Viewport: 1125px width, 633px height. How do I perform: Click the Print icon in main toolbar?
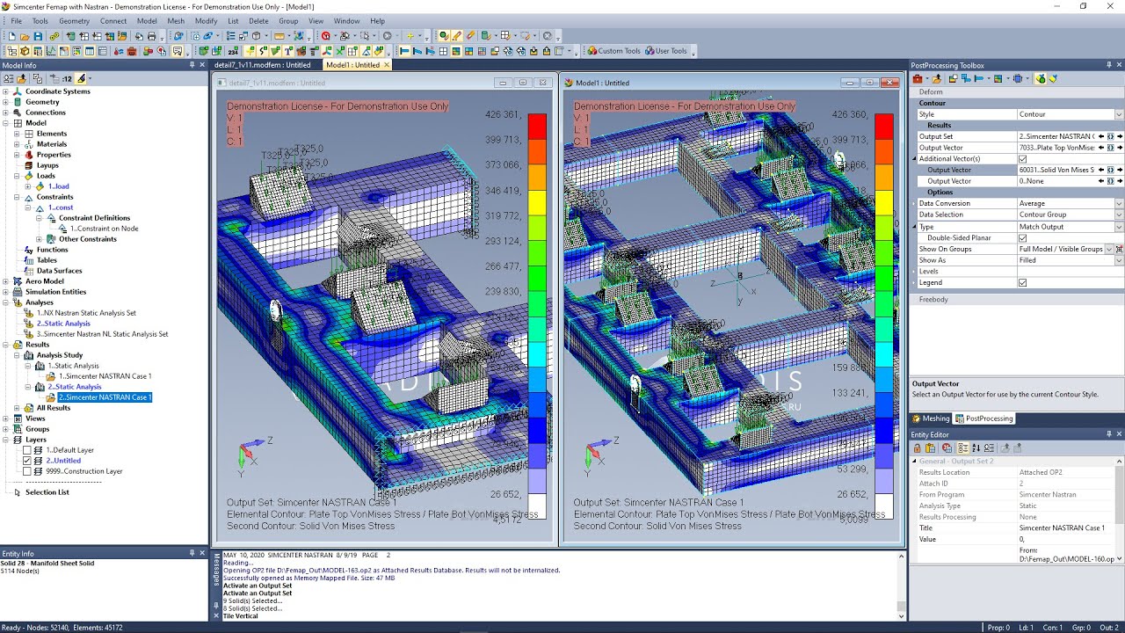coord(151,36)
